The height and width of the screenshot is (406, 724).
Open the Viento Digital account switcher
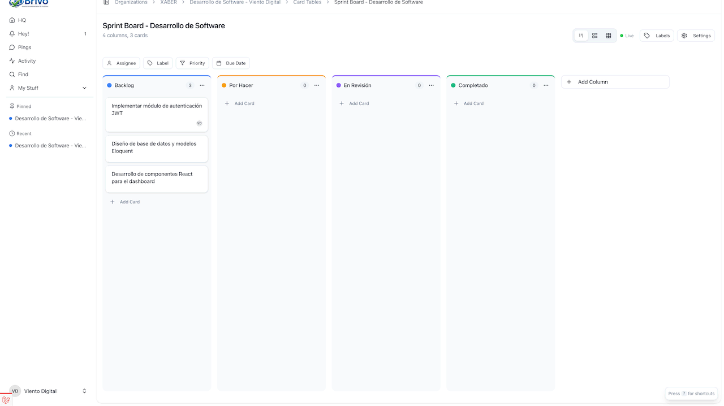coord(48,391)
